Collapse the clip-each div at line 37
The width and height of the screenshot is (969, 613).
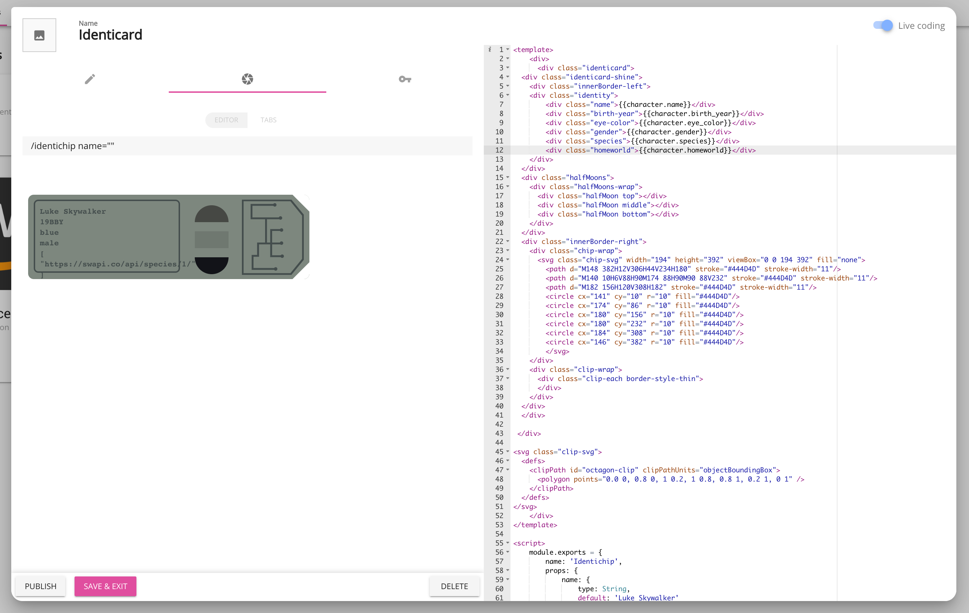pyautogui.click(x=508, y=379)
